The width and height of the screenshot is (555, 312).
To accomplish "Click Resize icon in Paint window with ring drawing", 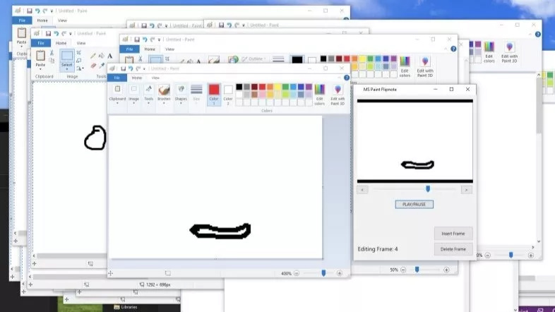I will coord(79,61).
